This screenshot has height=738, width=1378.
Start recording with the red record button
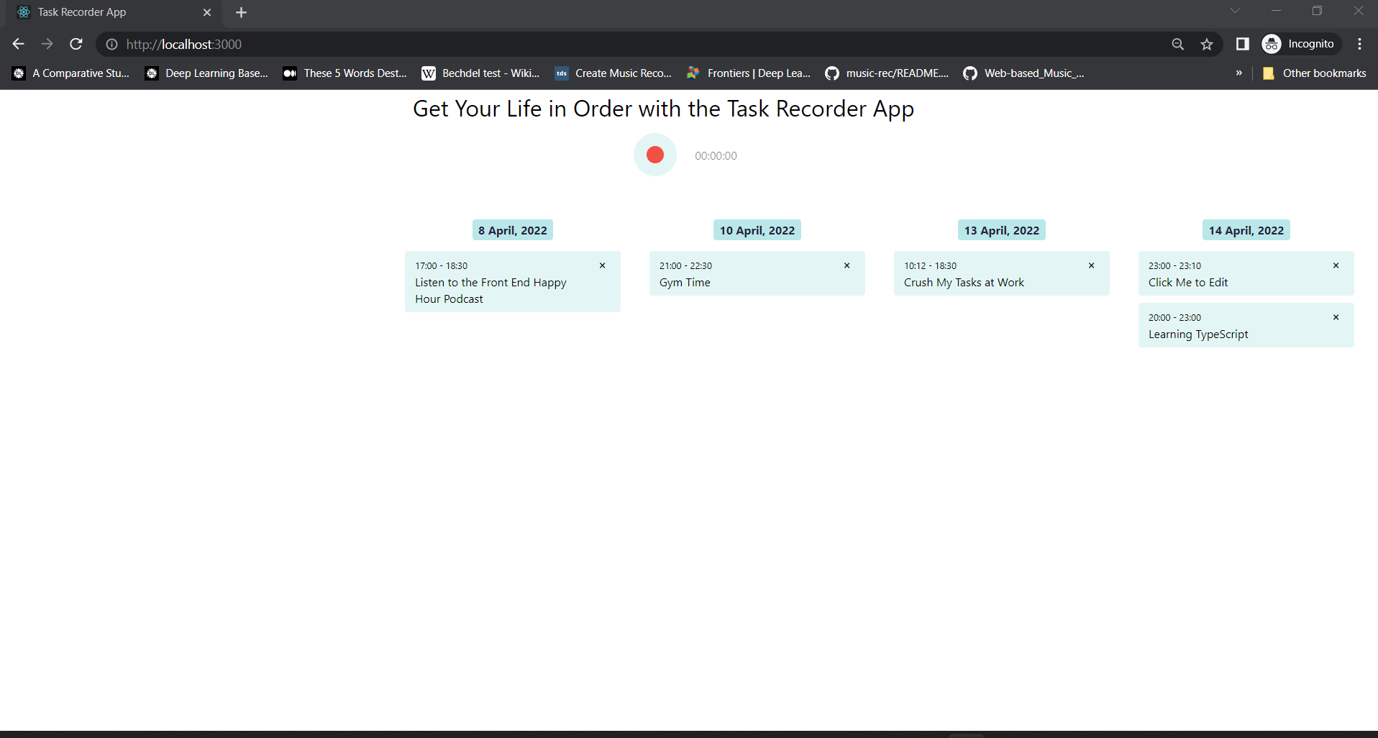click(654, 154)
